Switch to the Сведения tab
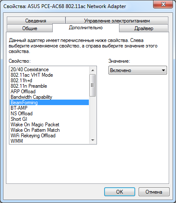Viewport: 176px width, 203px height. (36, 20)
